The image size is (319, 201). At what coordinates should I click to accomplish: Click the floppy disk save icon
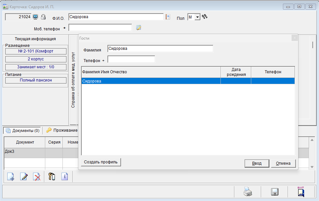click(274, 192)
